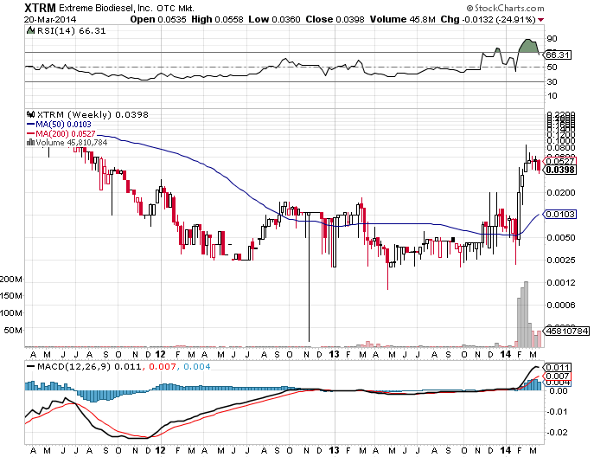Click the MACD(12,26,9) 0.011 legend text
594x457 pixels.
click(89, 367)
